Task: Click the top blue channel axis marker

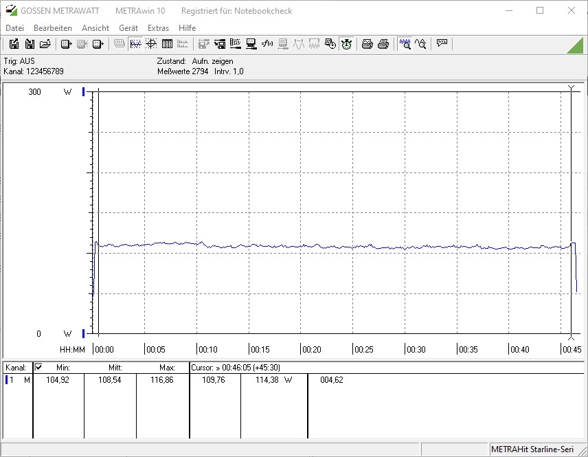Action: [84, 91]
